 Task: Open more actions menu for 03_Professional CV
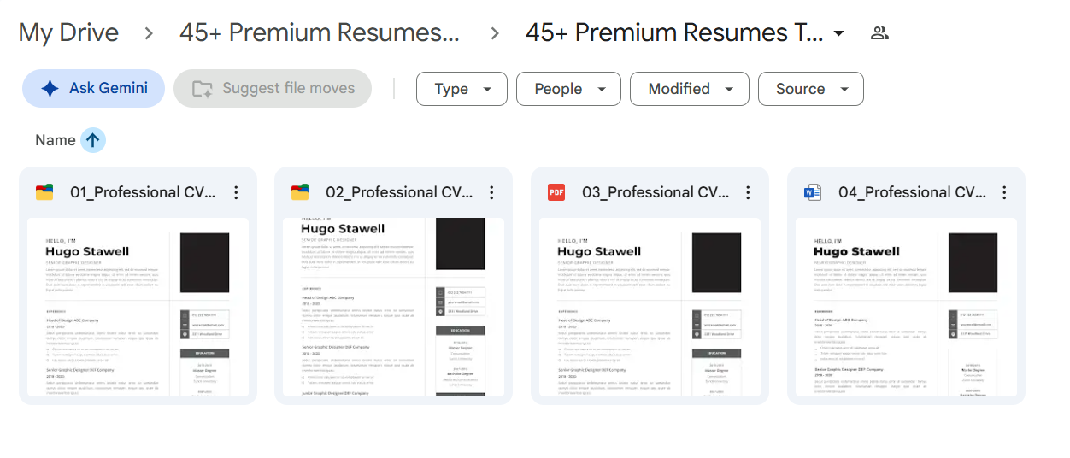click(x=748, y=192)
